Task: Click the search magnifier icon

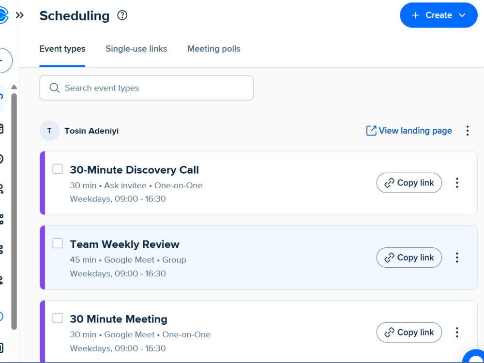Action: pyautogui.click(x=55, y=88)
